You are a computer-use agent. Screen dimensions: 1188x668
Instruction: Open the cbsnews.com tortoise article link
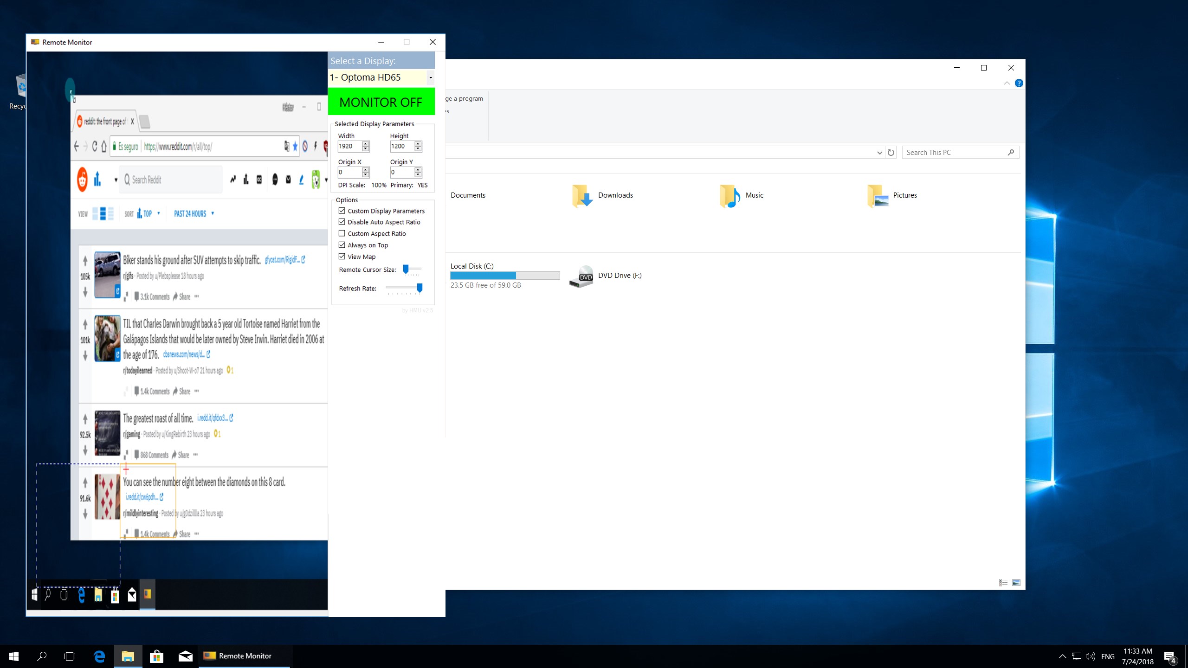click(x=184, y=354)
